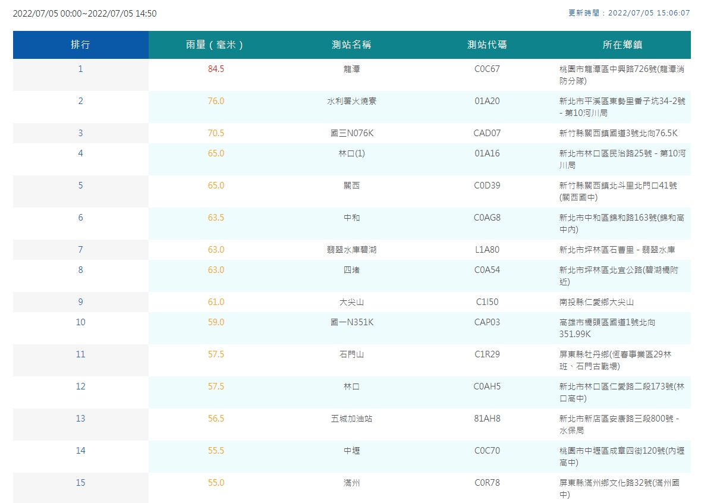Viewport: 720px width, 503px height.
Task: Click station name 石門山
Action: (351, 354)
